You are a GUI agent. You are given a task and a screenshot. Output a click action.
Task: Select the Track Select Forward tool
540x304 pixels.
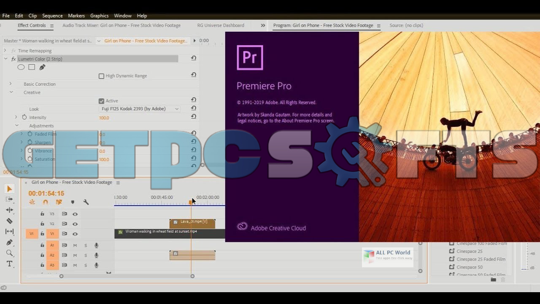9,199
